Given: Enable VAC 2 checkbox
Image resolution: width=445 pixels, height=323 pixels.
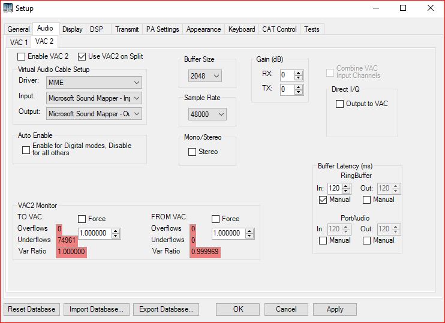Looking at the screenshot, I should point(22,57).
